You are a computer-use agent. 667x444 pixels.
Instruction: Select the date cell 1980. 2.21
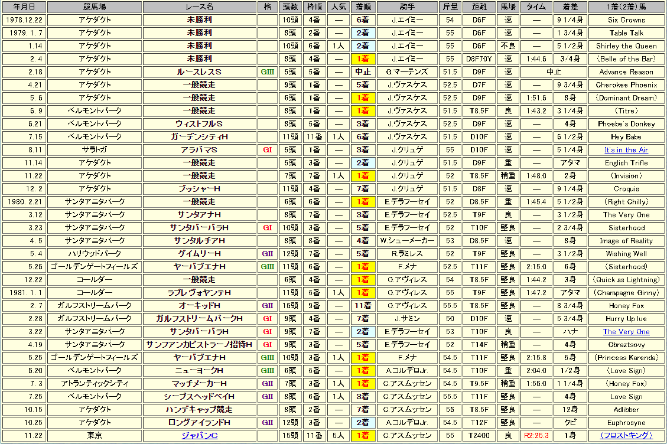[24, 201]
